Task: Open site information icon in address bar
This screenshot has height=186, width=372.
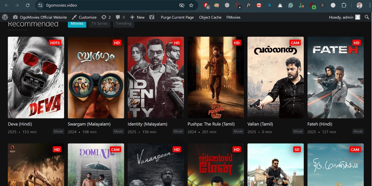Action: (x=40, y=5)
